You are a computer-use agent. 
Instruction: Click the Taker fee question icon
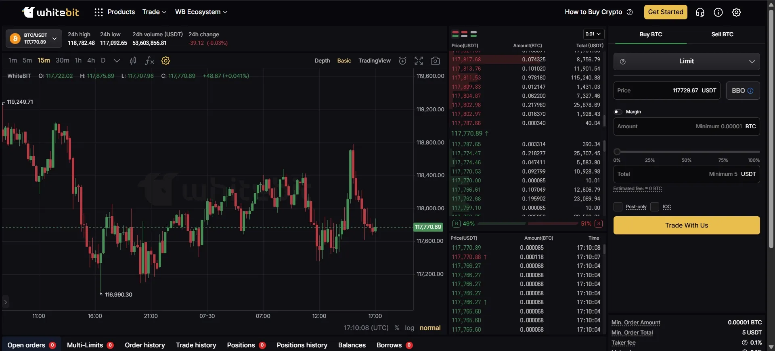point(745,343)
